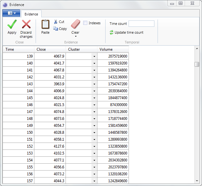Click the Update time count refresh icon
Viewport: 202px width, 186px height.
tap(112, 32)
